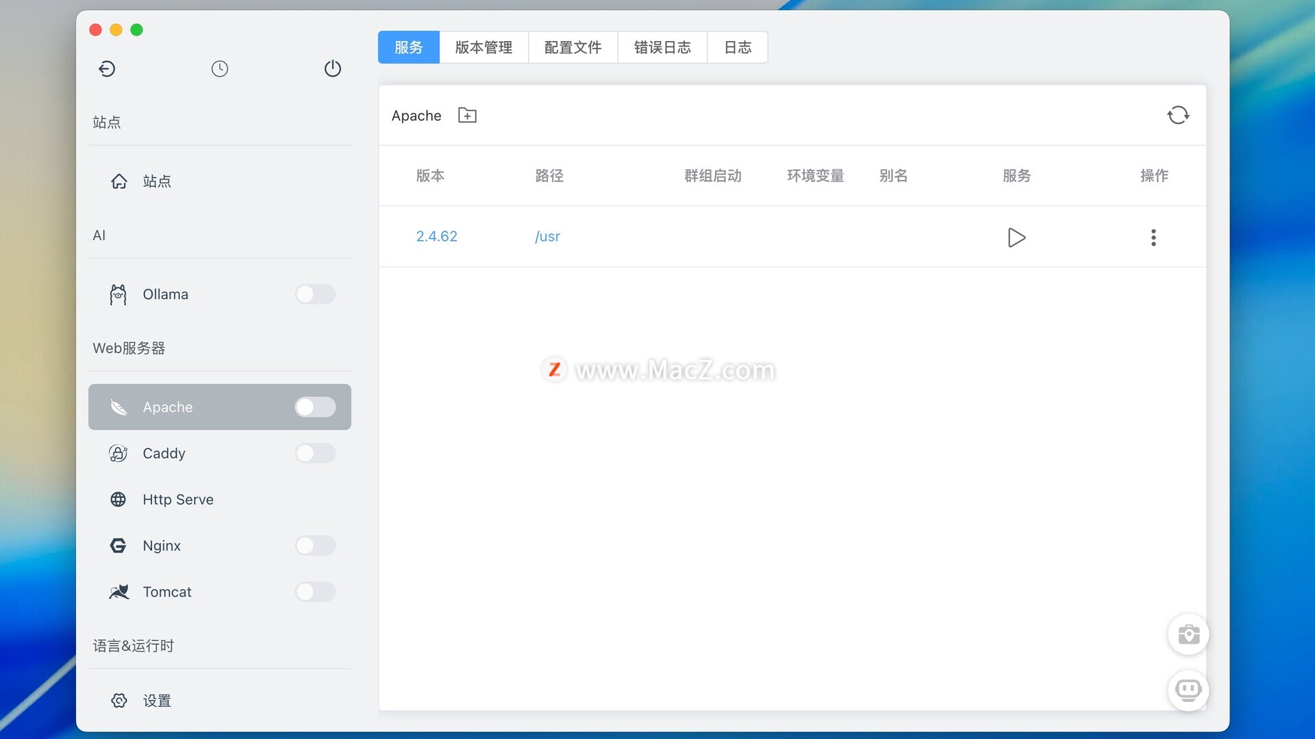1315x739 pixels.
Task: Open the 配置文件 tab
Action: pyautogui.click(x=573, y=47)
